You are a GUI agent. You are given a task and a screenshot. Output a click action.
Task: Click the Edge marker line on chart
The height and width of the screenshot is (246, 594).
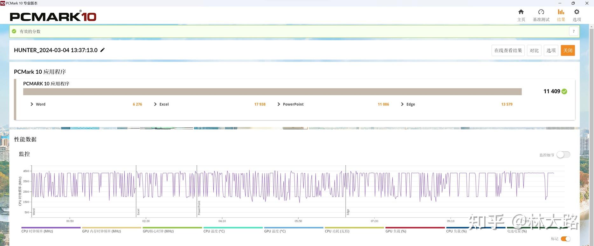pos(346,191)
